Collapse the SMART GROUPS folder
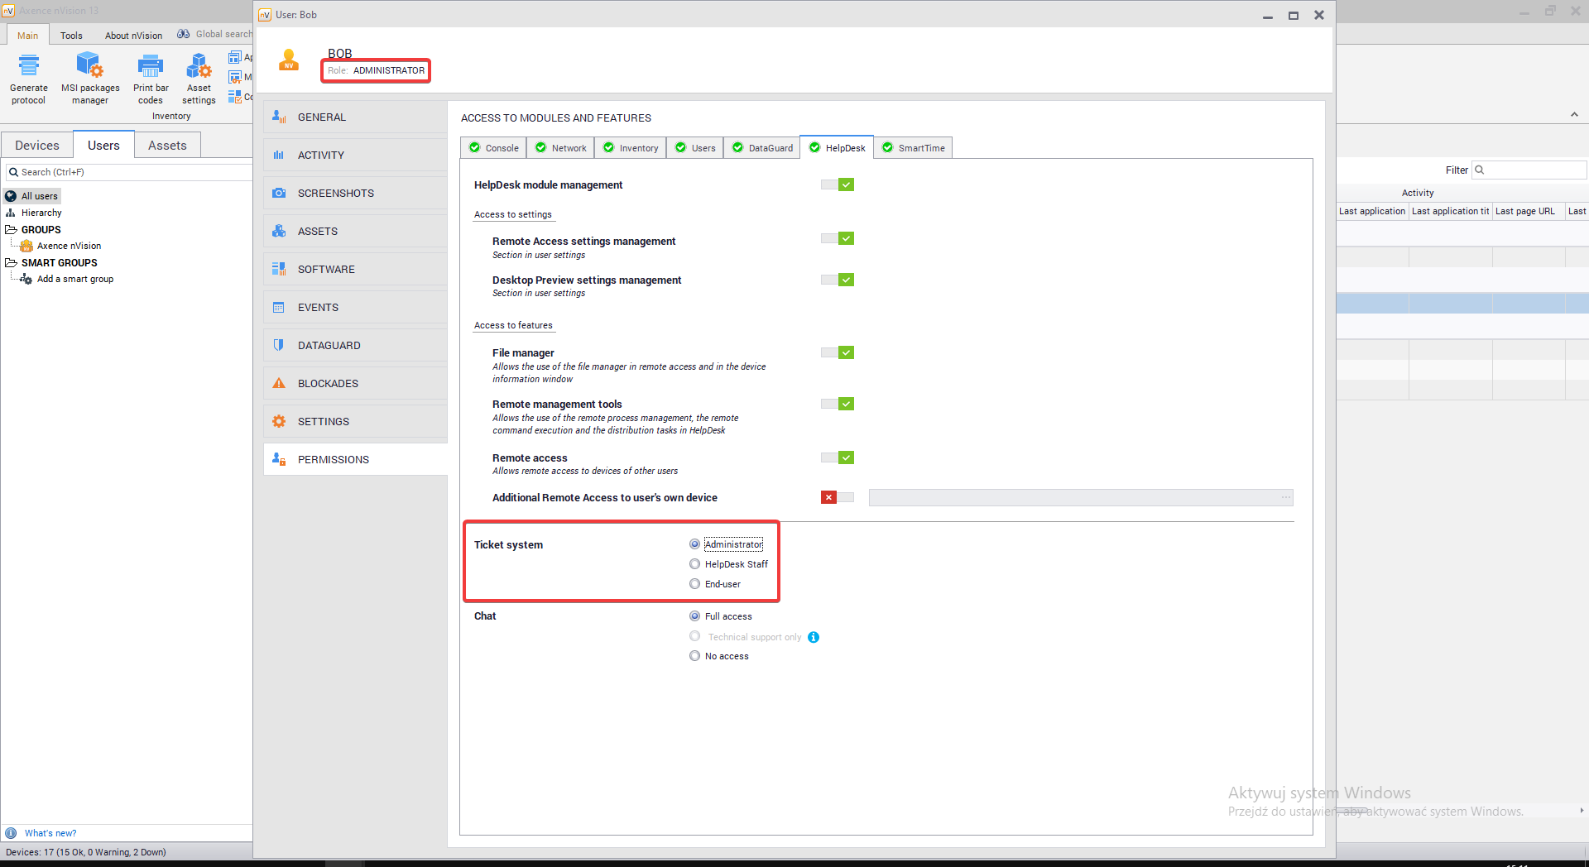 pos(11,262)
